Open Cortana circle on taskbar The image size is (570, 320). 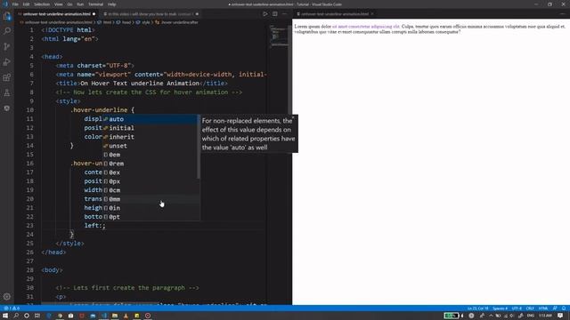pos(27,316)
